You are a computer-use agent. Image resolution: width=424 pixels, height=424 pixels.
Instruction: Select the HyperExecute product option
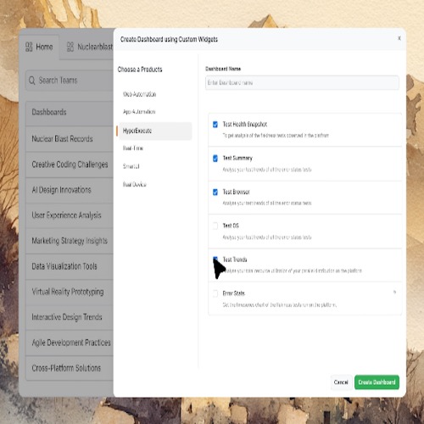click(x=155, y=131)
